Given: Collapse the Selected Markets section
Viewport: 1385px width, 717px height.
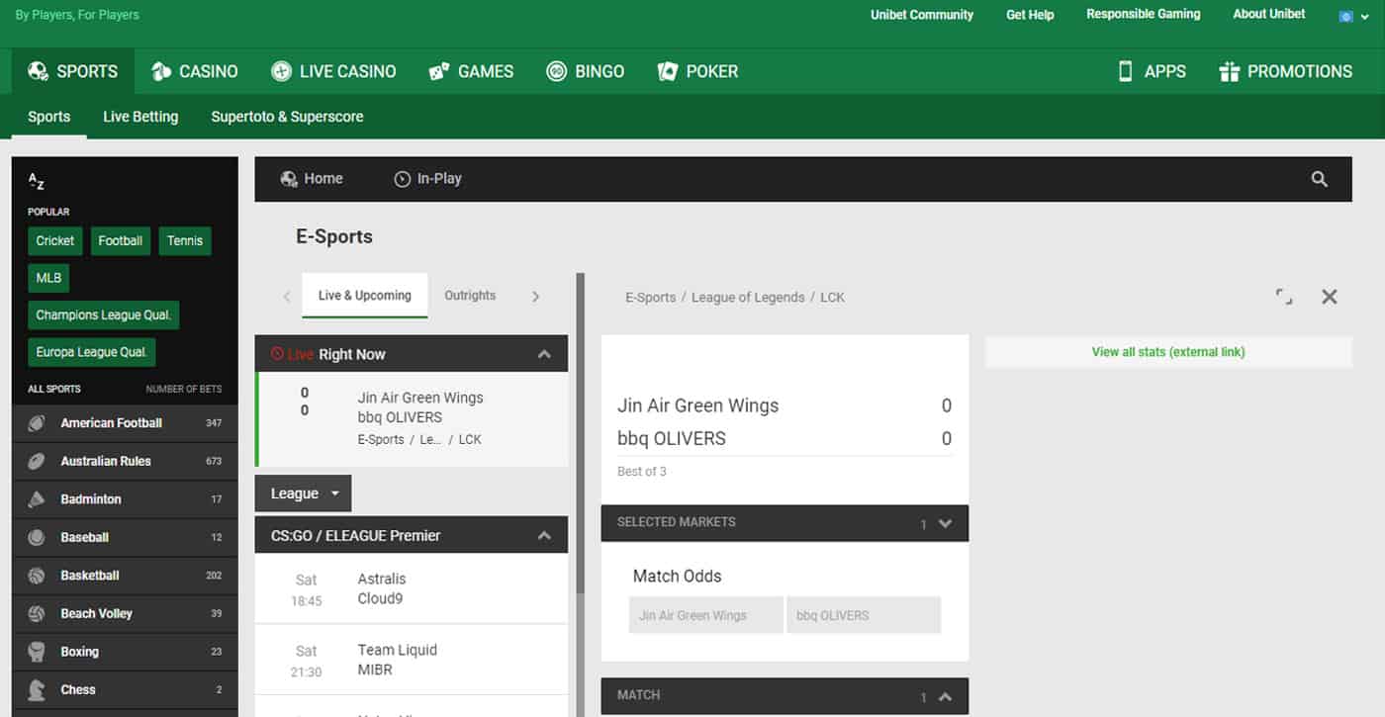Looking at the screenshot, I should point(945,523).
